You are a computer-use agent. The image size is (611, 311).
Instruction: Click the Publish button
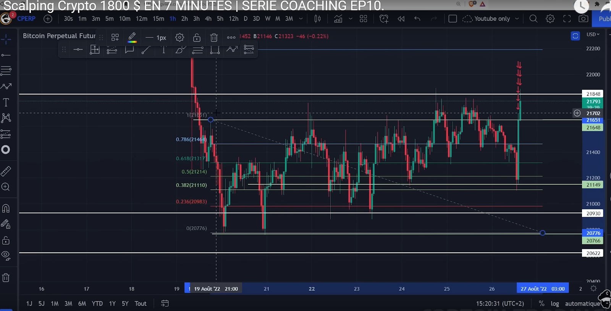click(602, 19)
